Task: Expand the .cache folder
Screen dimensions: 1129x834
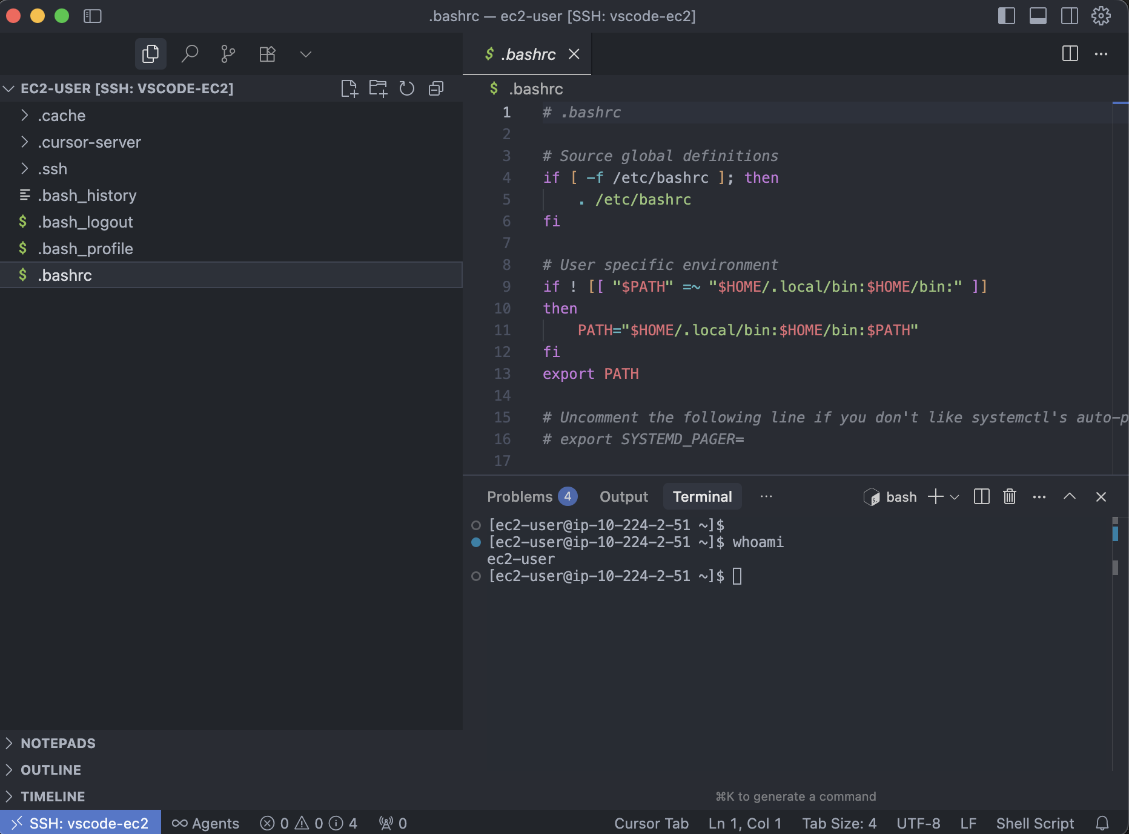Action: click(231, 116)
